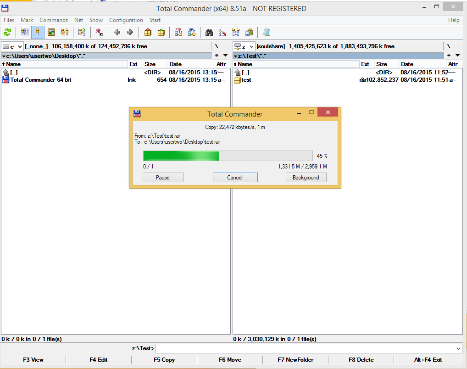Open the Synchronize directories icon
Viewport: 467px width, 369px height.
click(236, 32)
